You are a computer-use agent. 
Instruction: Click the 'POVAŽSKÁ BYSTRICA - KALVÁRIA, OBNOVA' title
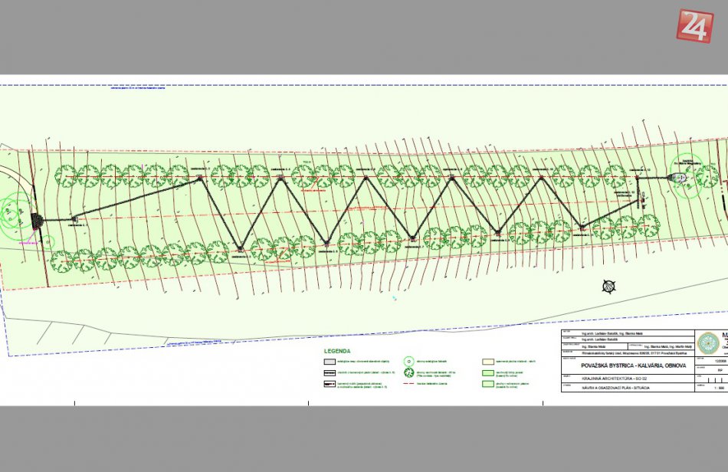click(632, 366)
